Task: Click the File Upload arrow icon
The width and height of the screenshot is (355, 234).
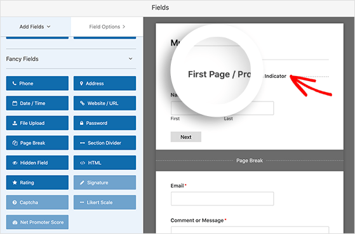Action: (15, 123)
